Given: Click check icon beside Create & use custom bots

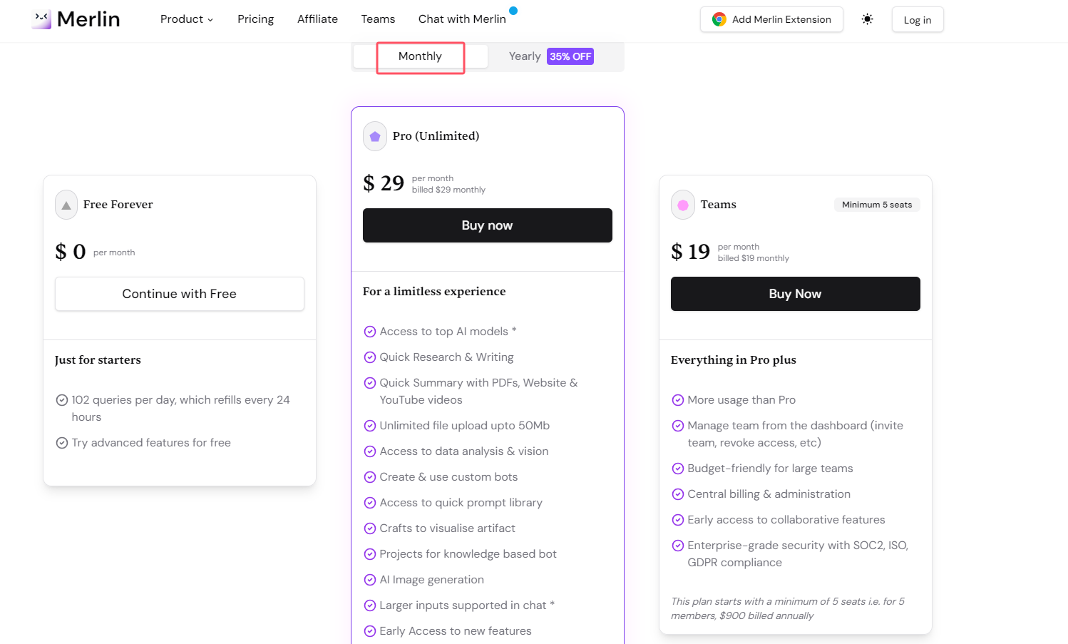Looking at the screenshot, I should (370, 477).
